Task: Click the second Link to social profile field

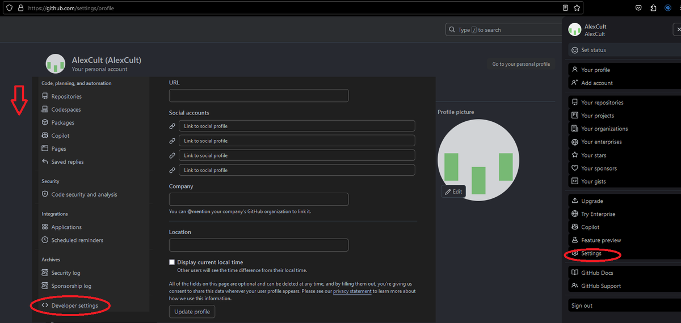Action: pyautogui.click(x=297, y=141)
